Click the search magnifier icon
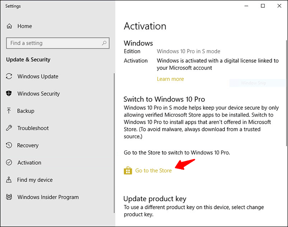The height and width of the screenshot is (227, 288). [104, 43]
